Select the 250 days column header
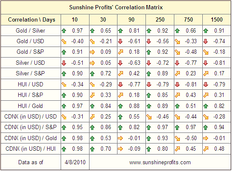This screenshot has height=171, width=232. (x=160, y=19)
